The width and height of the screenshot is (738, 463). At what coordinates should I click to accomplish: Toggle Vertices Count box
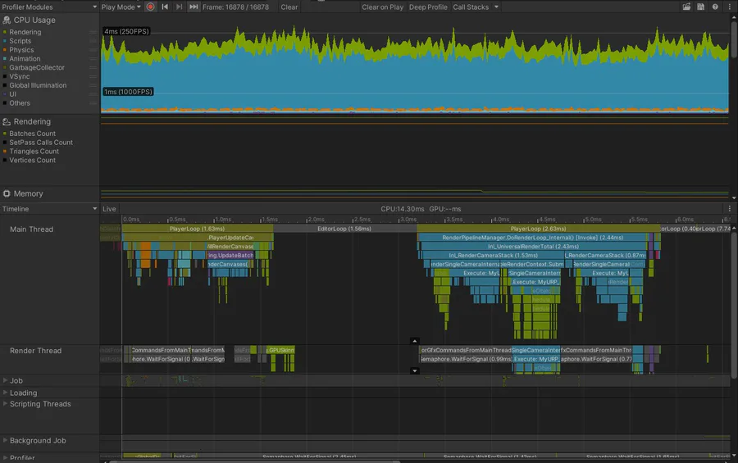[x=5, y=160]
